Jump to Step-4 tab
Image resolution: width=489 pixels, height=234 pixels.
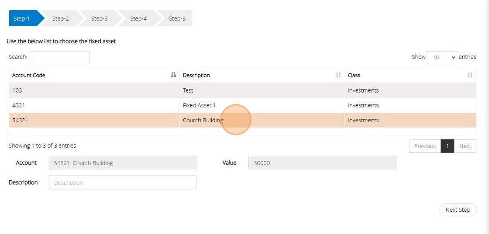[138, 18]
